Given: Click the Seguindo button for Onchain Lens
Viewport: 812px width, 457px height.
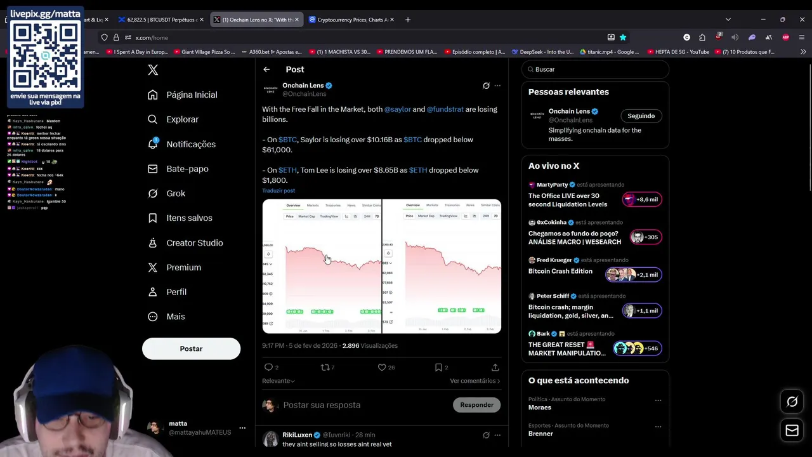Looking at the screenshot, I should point(641,116).
